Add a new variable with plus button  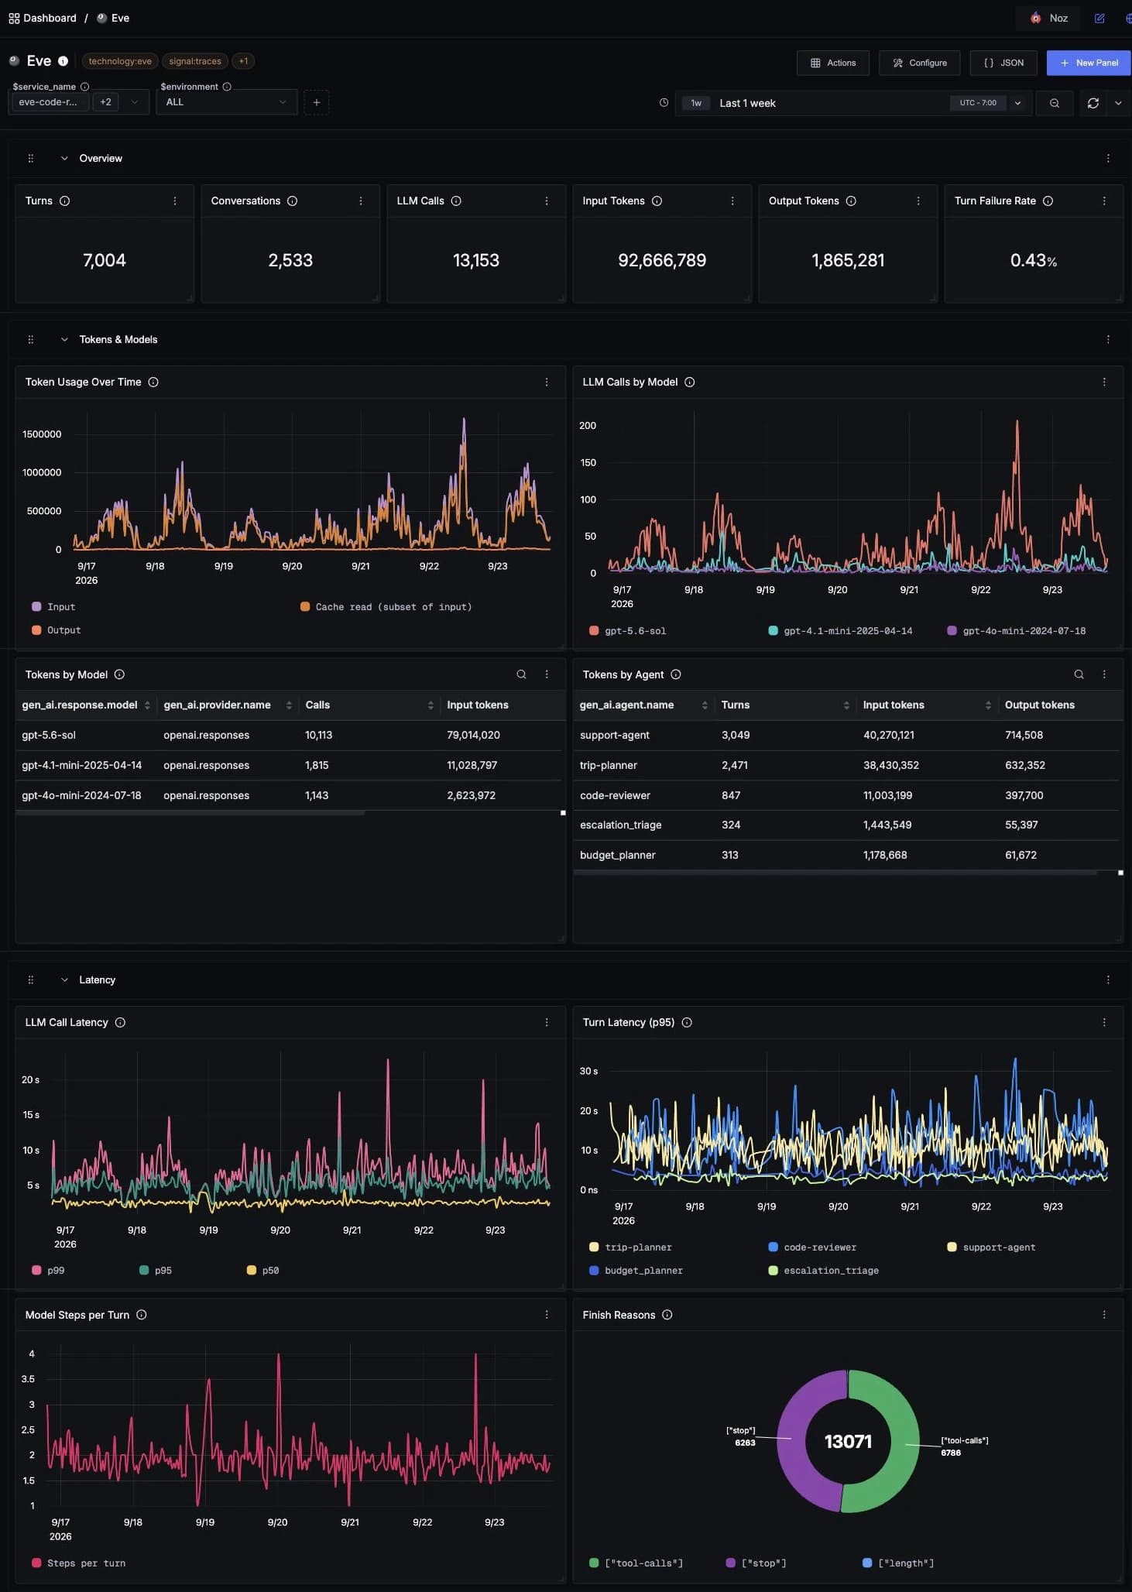coord(317,102)
